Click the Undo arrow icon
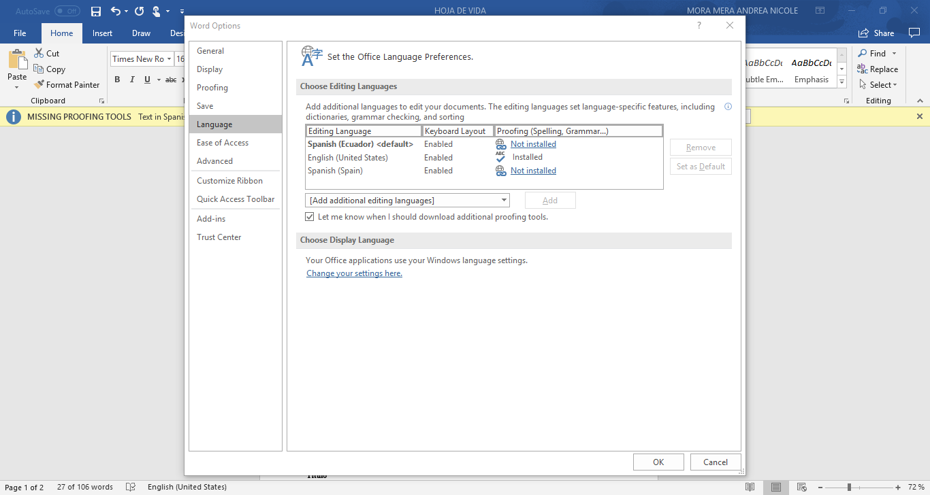Viewport: 930px width, 495px height. pos(116,12)
